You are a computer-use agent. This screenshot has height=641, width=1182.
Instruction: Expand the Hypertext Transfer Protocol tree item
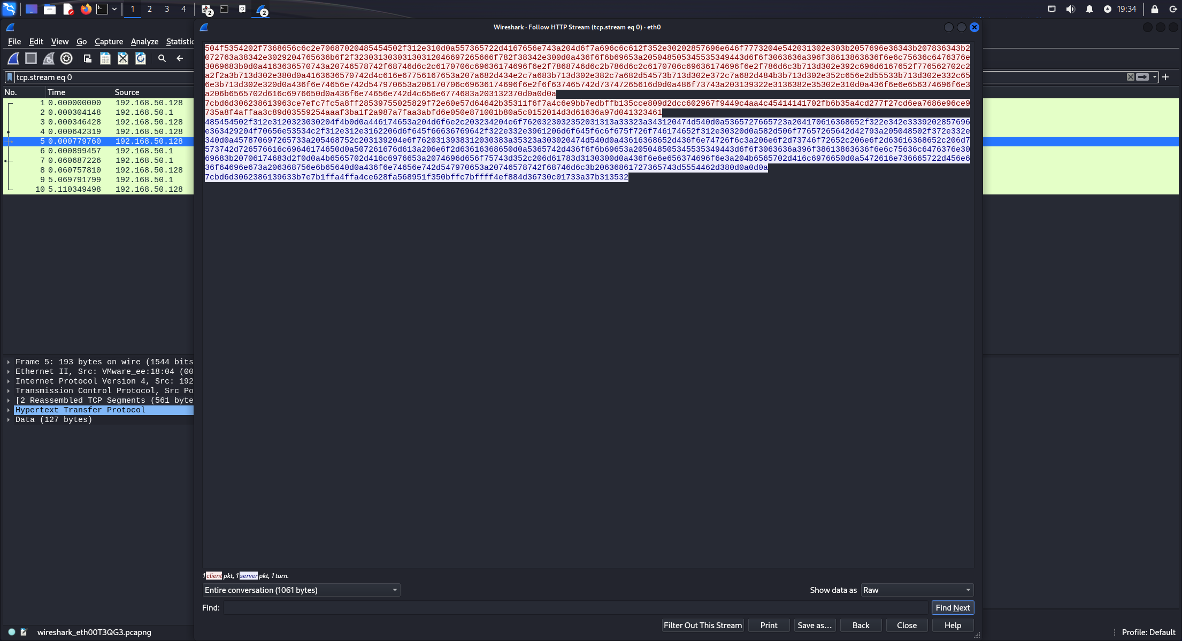tap(9, 410)
